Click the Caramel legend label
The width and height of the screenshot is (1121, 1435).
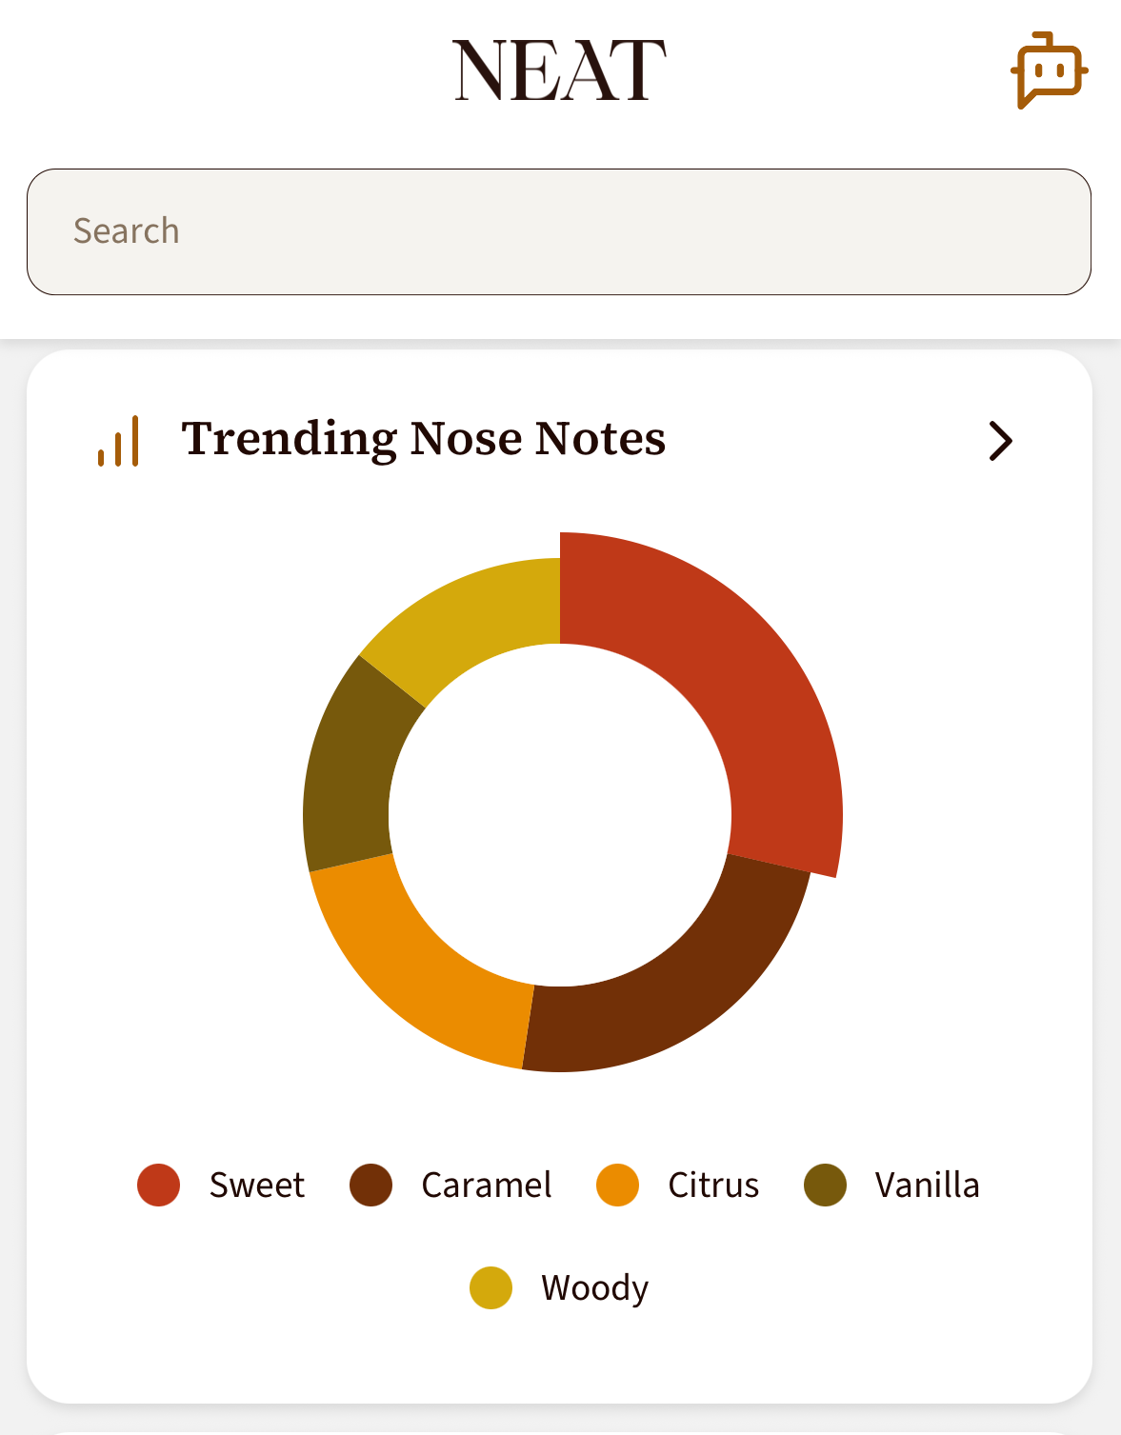[487, 1185]
